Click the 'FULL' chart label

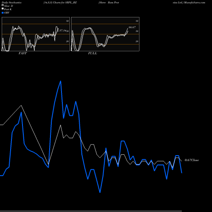click(92, 53)
